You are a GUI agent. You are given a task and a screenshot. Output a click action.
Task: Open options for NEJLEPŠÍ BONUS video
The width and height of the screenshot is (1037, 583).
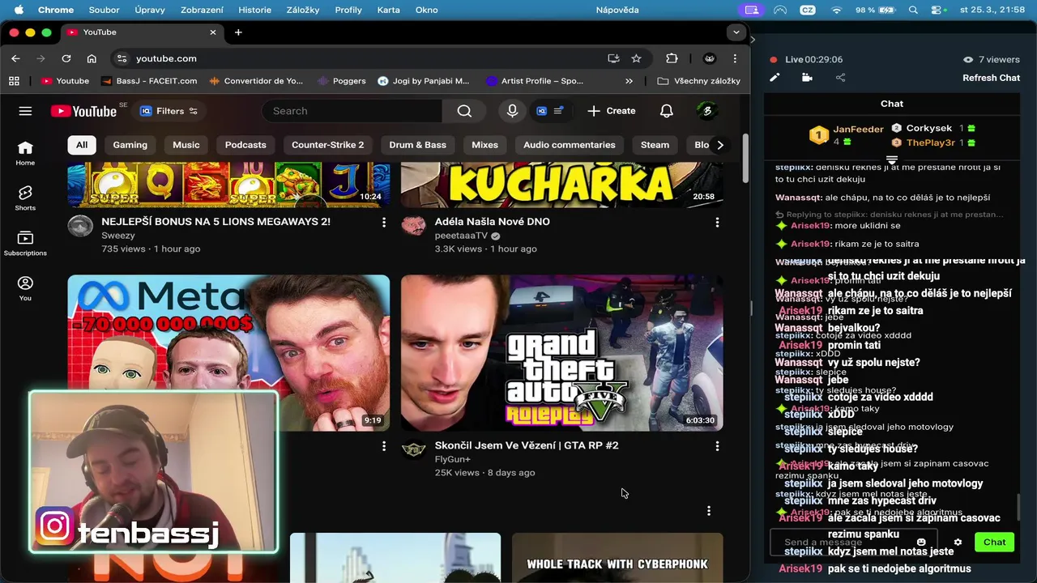coord(384,222)
